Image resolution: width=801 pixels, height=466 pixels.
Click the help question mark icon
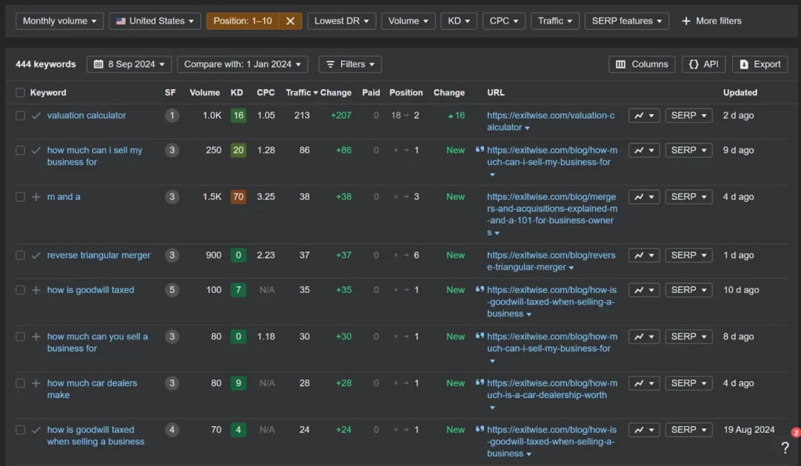(x=785, y=448)
